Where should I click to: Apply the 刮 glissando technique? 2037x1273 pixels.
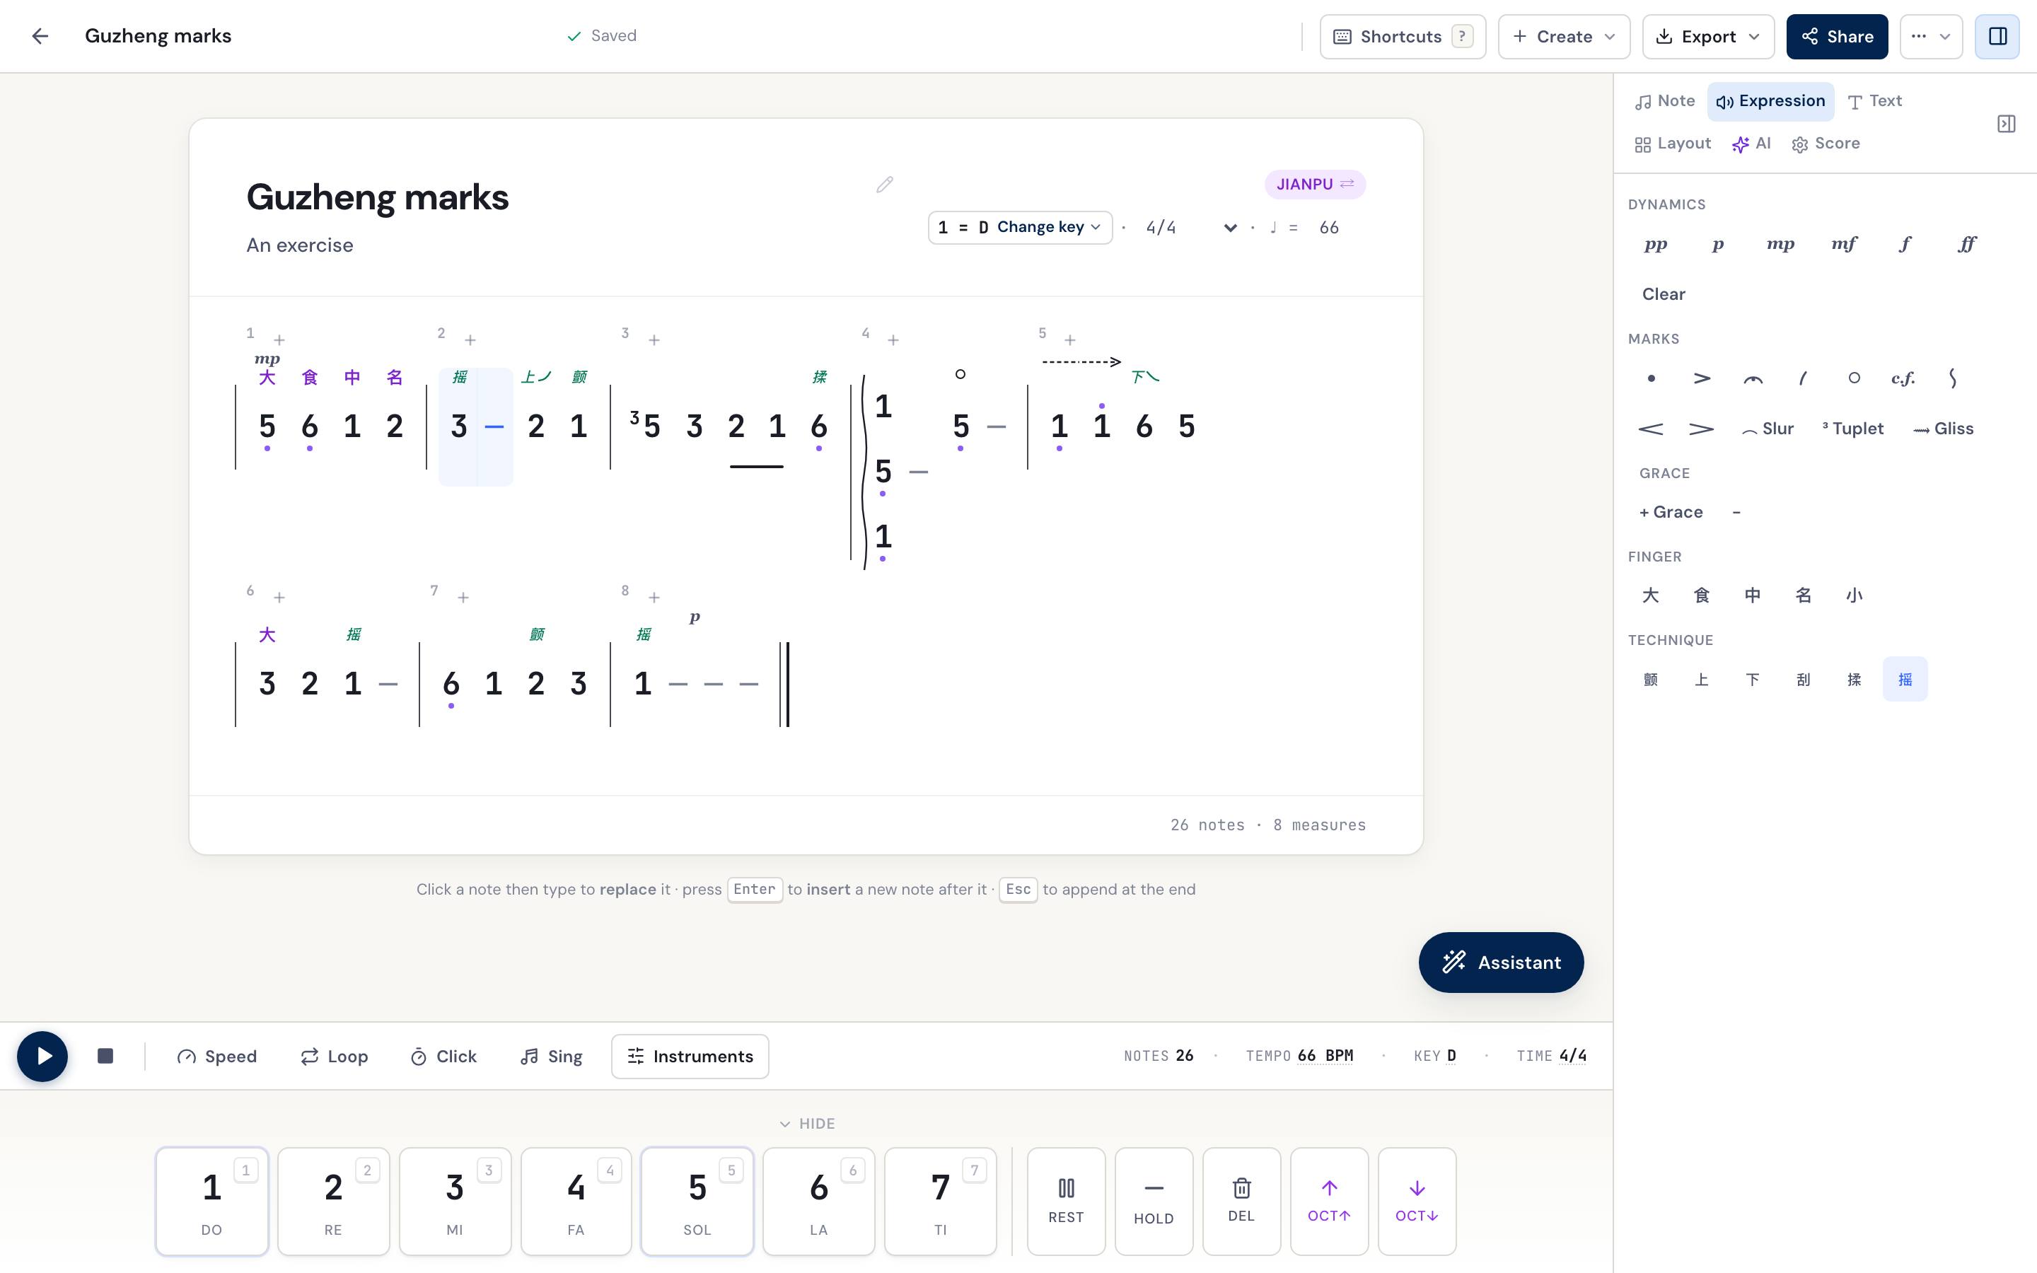pos(1803,680)
